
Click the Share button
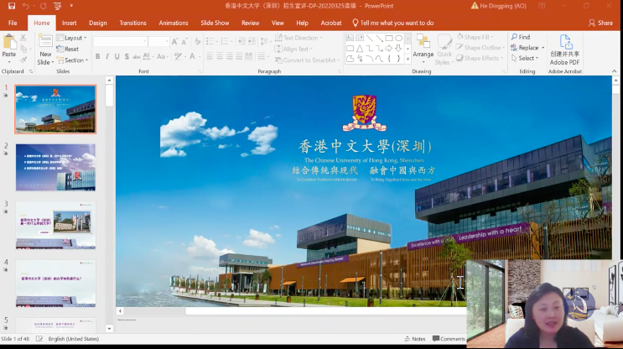[600, 23]
